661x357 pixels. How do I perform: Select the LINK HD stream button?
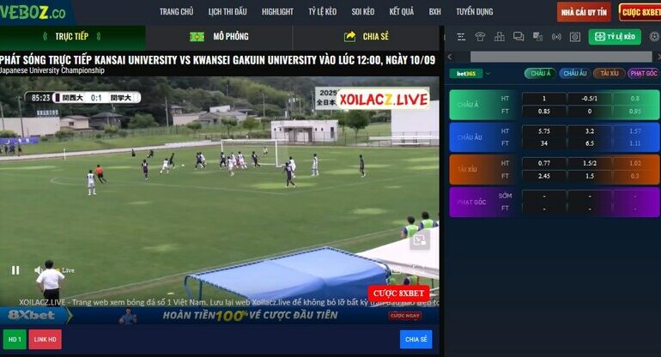(x=45, y=339)
